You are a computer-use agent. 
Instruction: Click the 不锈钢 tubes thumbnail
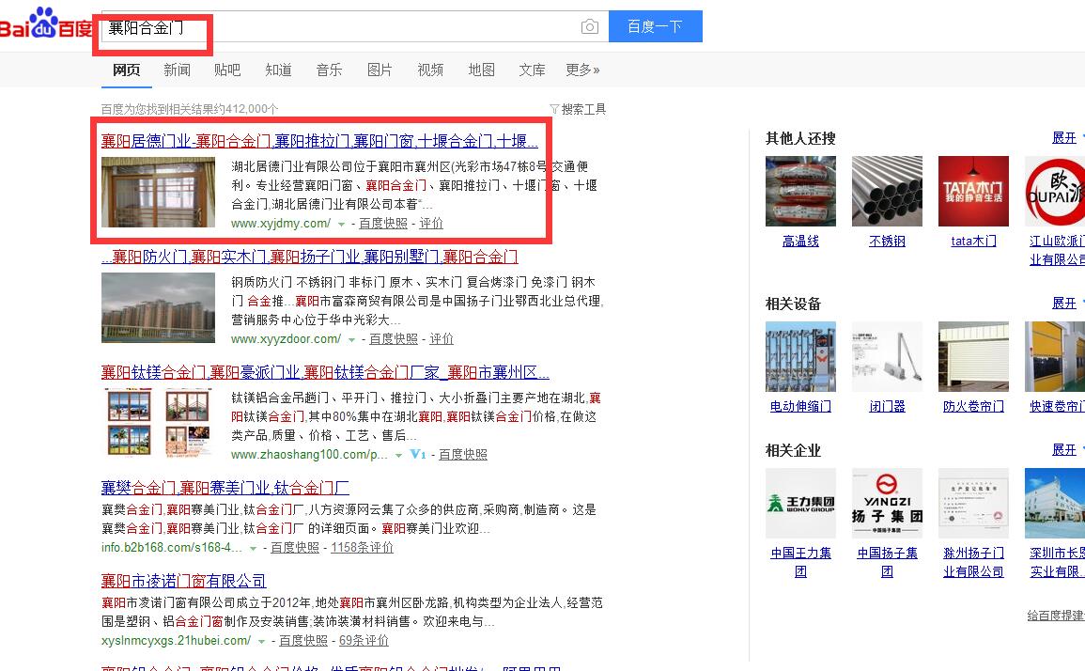tap(887, 191)
